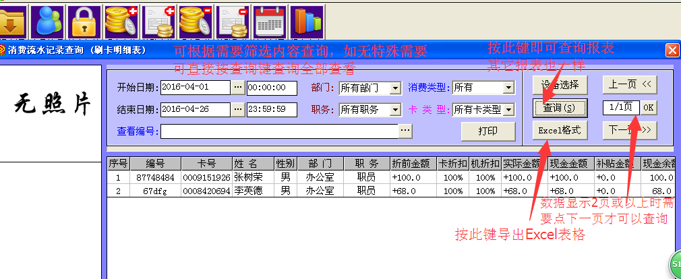Open the bar chart reports icon
Screen dimensions: 681x279
click(307, 22)
